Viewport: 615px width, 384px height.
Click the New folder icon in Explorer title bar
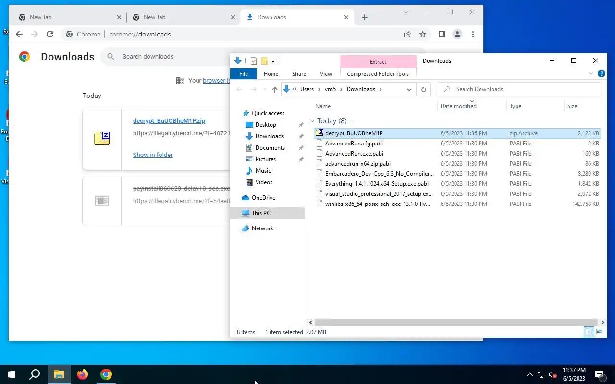click(264, 61)
